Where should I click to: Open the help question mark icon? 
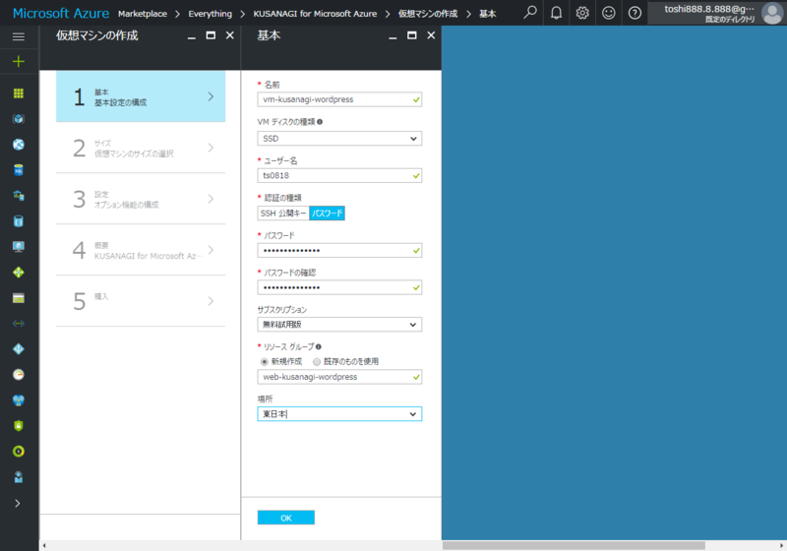point(635,13)
